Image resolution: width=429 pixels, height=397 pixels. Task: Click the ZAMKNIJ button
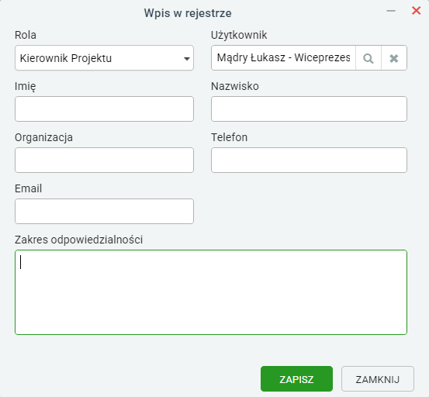tap(378, 379)
